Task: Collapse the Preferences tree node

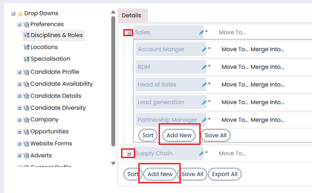Action: pos(19,25)
